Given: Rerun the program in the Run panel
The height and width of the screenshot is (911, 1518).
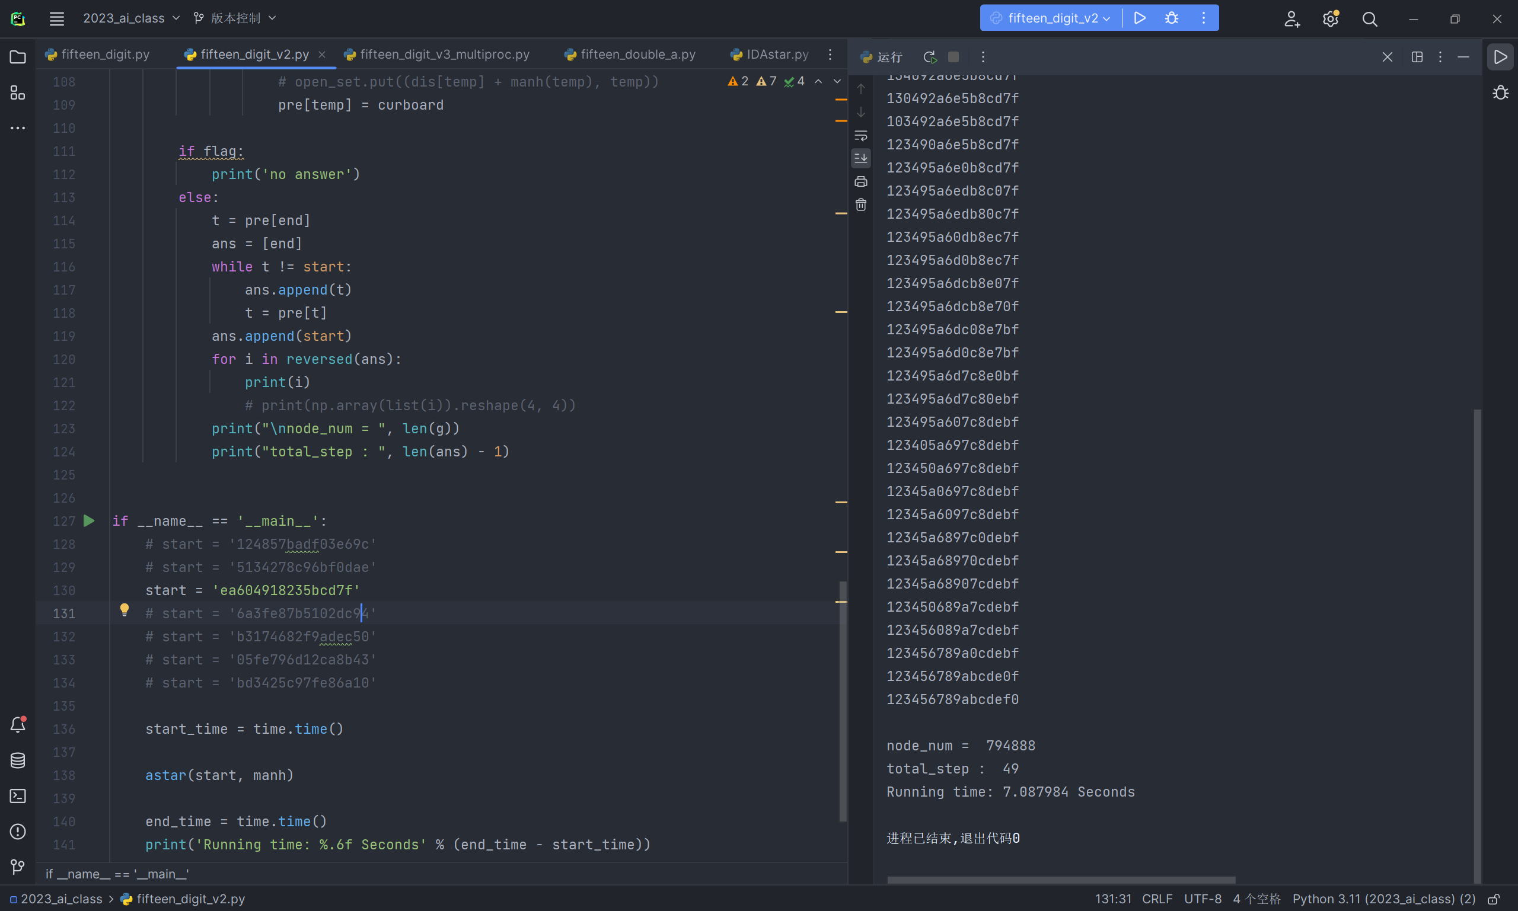Looking at the screenshot, I should [930, 57].
